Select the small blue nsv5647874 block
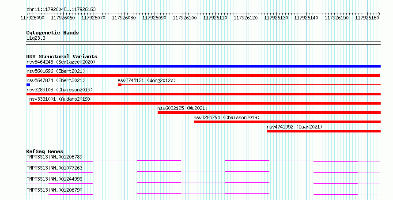 pyautogui.click(x=28, y=85)
